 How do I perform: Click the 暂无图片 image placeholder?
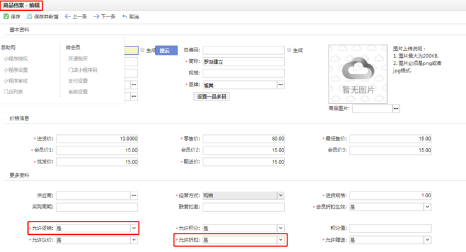point(358,74)
